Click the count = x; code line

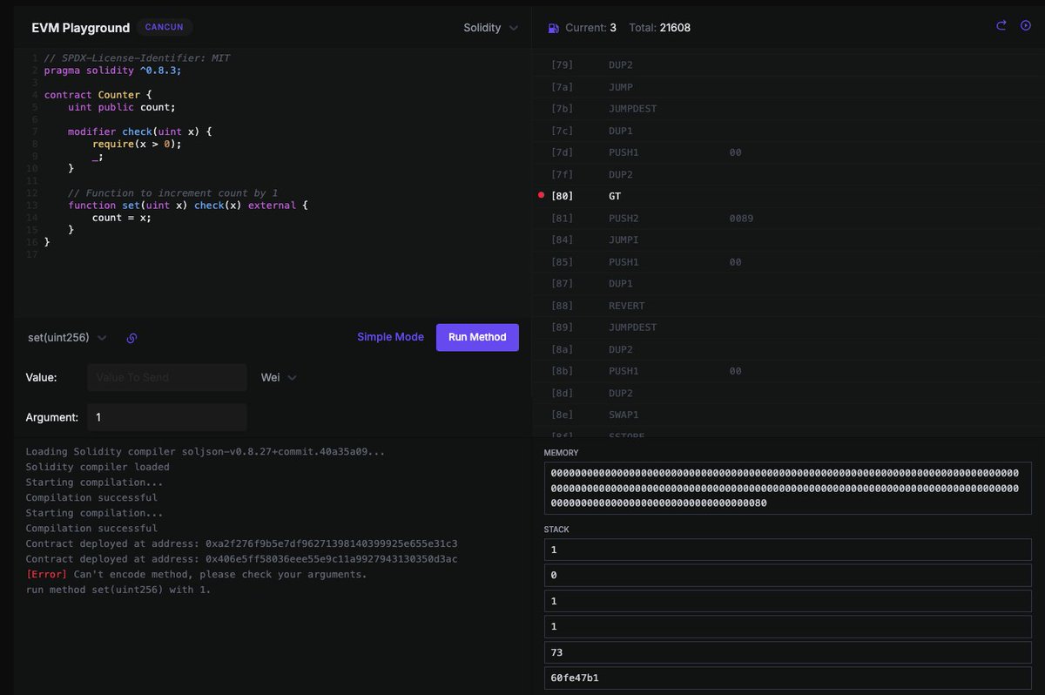[122, 217]
